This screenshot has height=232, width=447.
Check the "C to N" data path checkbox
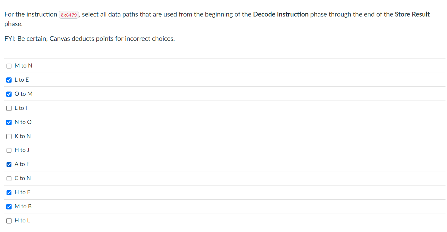tap(9, 178)
